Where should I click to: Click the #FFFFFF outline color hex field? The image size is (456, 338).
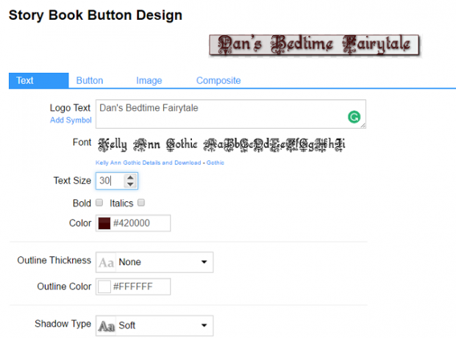[133, 287]
